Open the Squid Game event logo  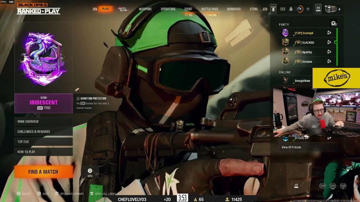point(123,9)
